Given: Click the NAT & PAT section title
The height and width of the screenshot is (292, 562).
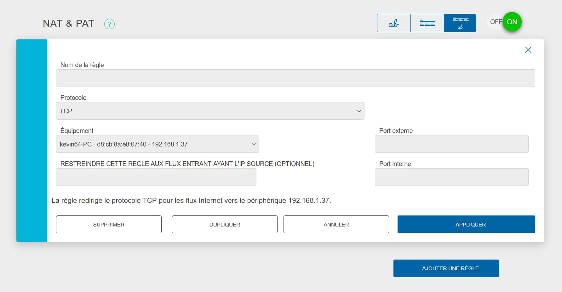Looking at the screenshot, I should coord(68,24).
